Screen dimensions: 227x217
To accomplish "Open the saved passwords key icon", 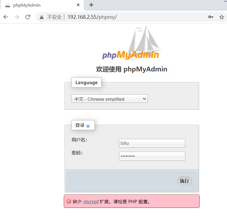I will (x=211, y=17).
